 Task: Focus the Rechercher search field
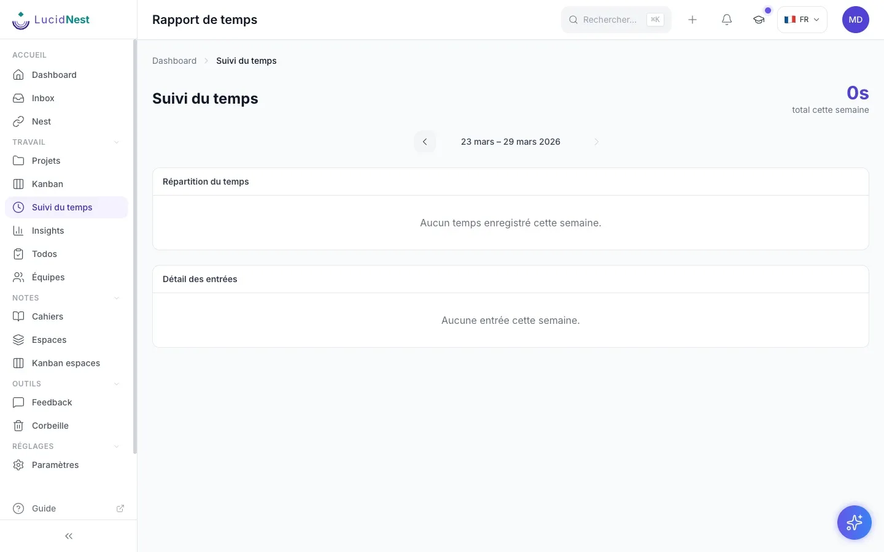(616, 20)
